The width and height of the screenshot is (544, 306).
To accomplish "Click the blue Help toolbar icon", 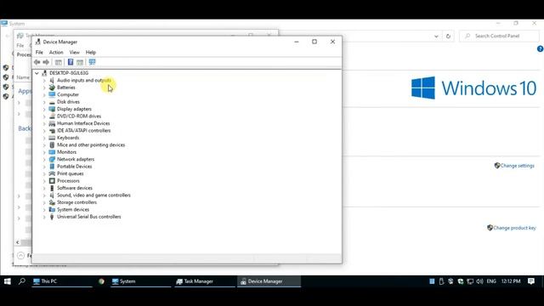I will (x=71, y=62).
